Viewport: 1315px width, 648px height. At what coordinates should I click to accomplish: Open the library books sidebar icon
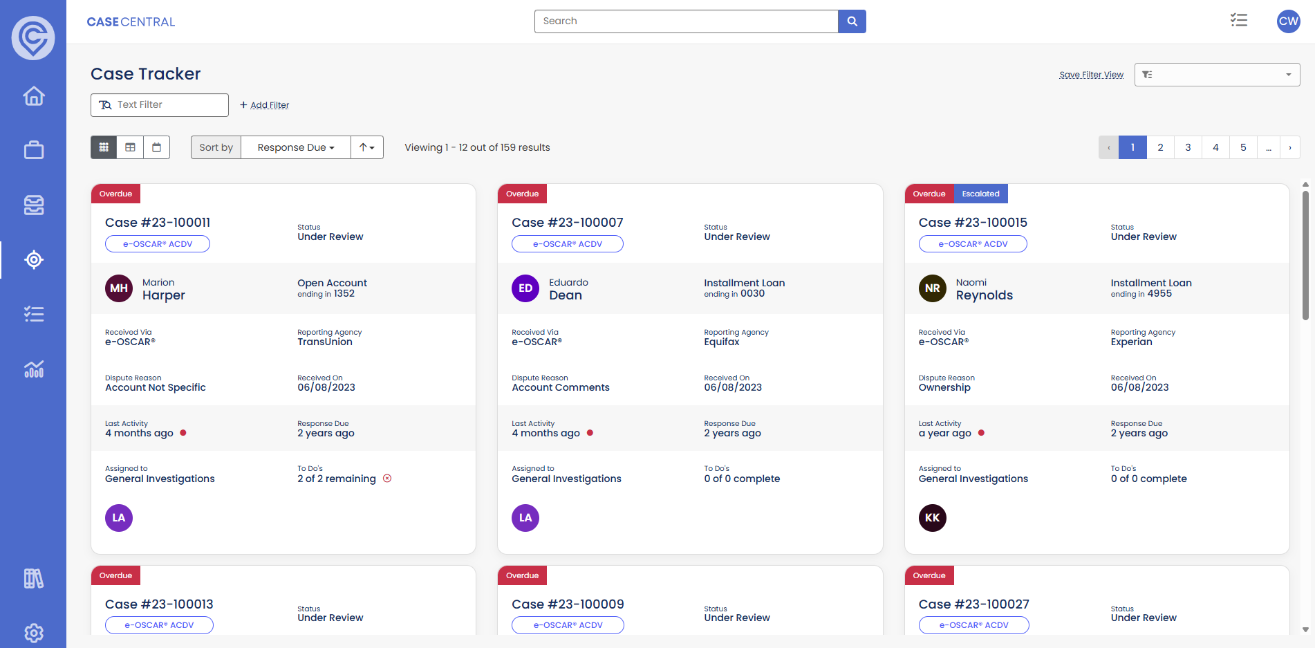[33, 578]
